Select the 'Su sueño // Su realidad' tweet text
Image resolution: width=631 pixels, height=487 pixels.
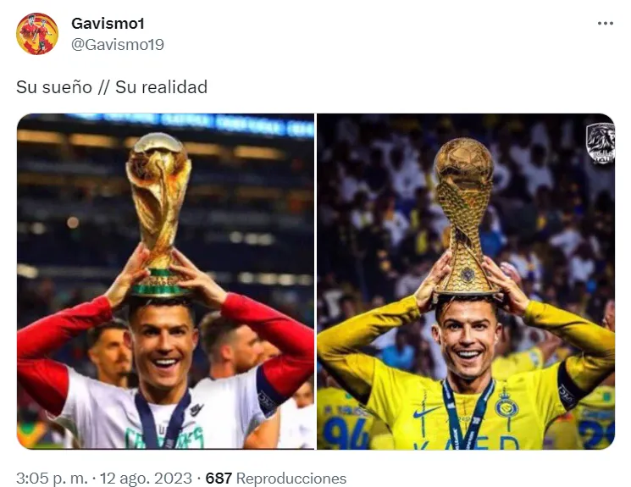(x=112, y=87)
